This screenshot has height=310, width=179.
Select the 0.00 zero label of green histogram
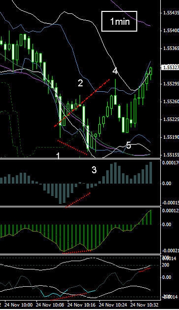(167, 225)
